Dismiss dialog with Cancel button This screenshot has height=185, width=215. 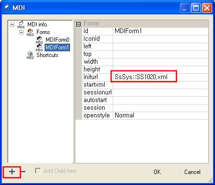[192, 172]
